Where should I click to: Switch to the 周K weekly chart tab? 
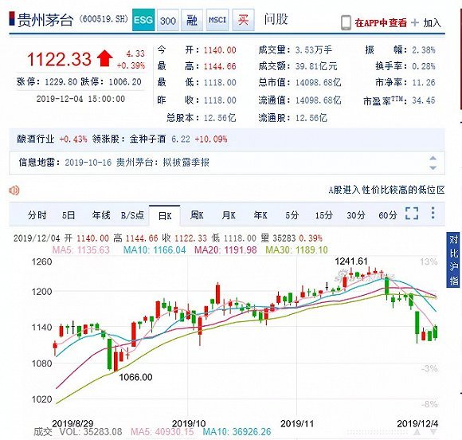pos(197,215)
